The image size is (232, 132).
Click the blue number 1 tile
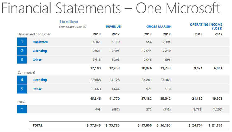point(22,42)
